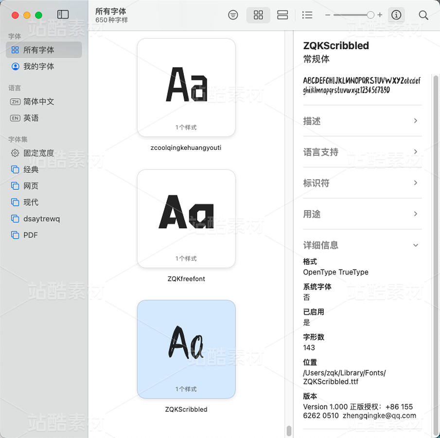Select 简体中文 language filter
The image size is (440, 438).
click(44, 101)
